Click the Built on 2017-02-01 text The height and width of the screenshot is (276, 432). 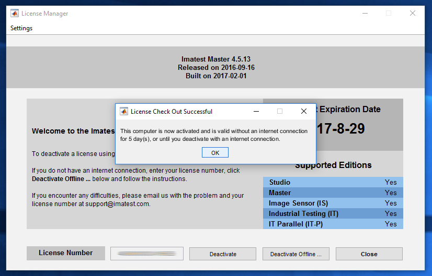[216, 76]
